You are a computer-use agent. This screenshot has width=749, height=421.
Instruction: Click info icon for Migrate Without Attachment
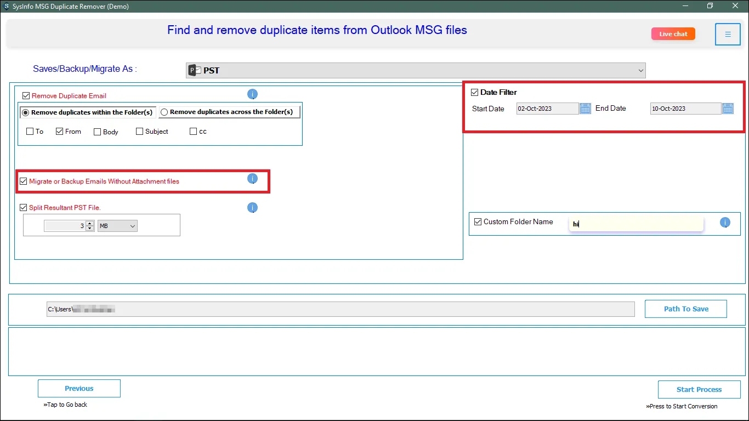(x=252, y=179)
